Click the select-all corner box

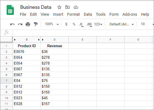tap(6, 39)
